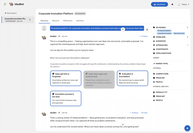
Task: Click the 'idea structuring' keyword tag
Action: pyautogui.click(x=179, y=33)
